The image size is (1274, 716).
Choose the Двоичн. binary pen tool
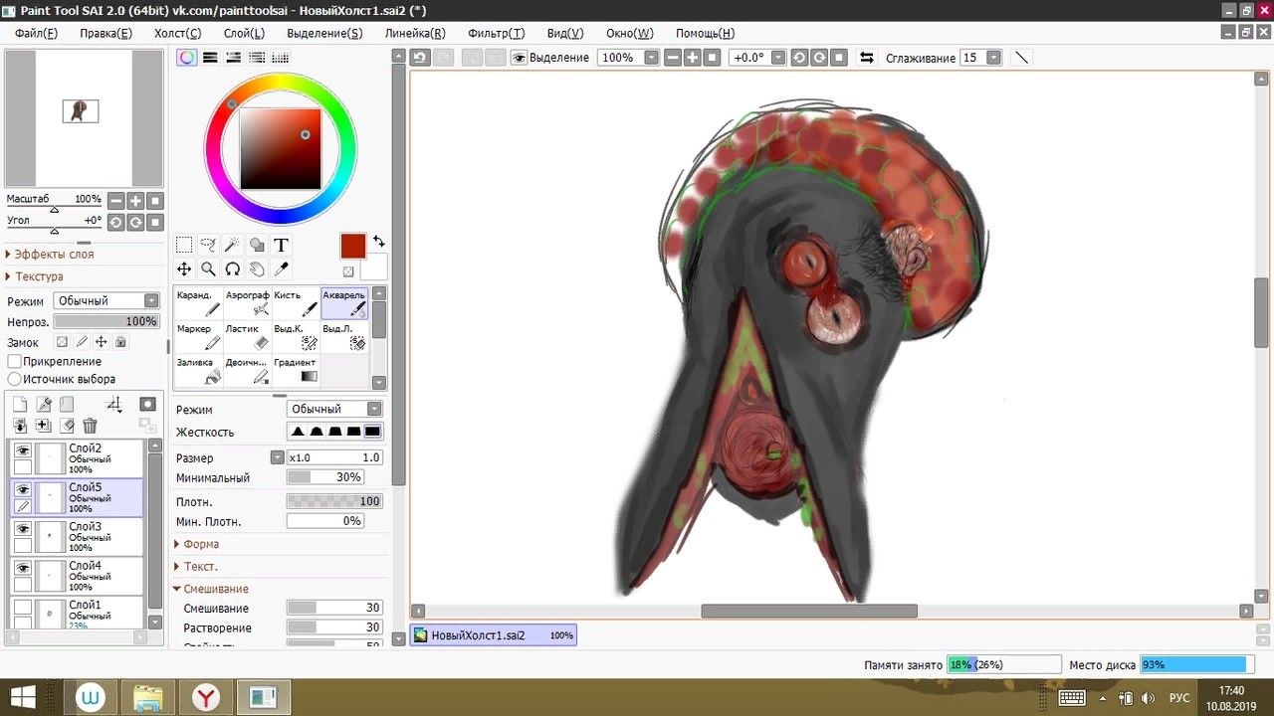[x=247, y=371]
